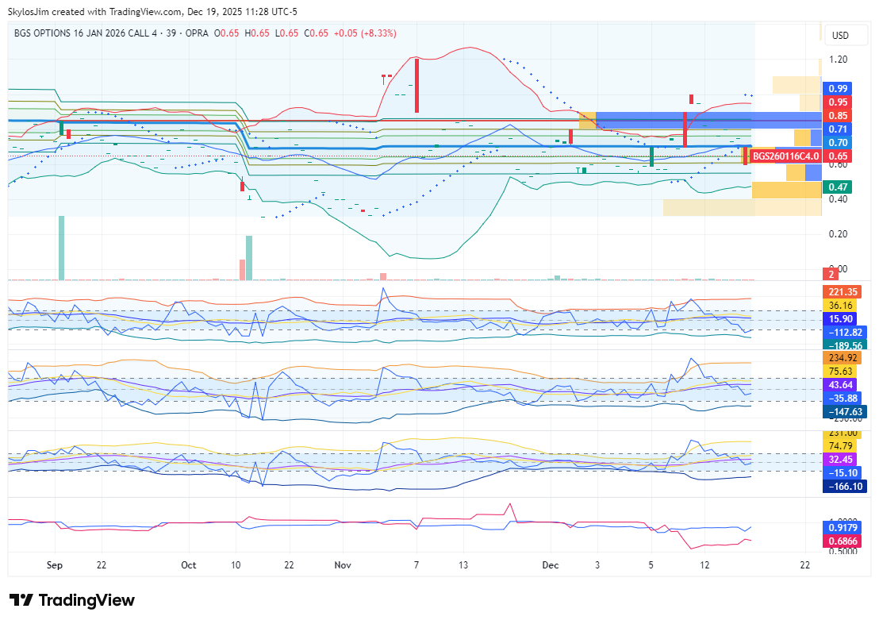The width and height of the screenshot is (879, 624).
Task: Click the Dec label on time axis
Action: pos(551,565)
